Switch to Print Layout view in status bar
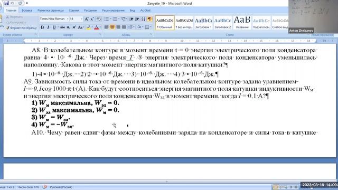338x190 pixels. point(275,187)
